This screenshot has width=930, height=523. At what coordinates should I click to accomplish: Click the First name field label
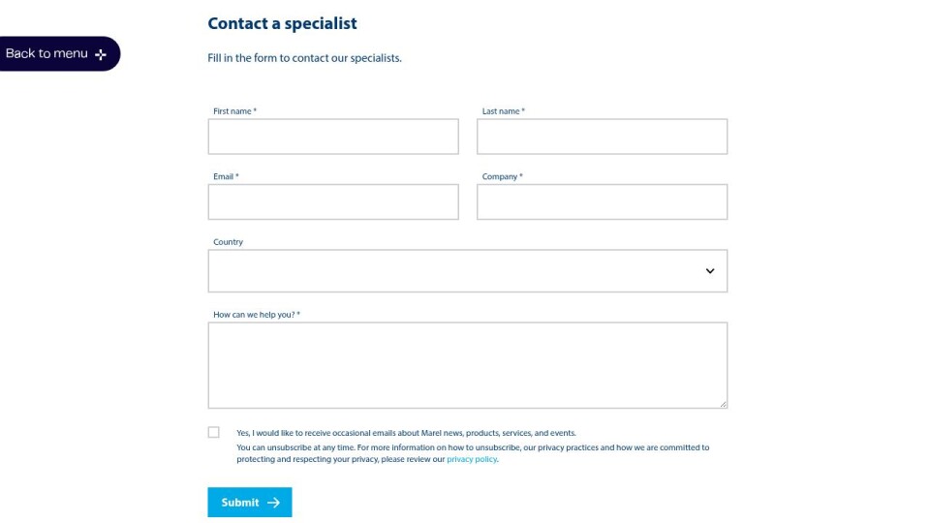(x=234, y=110)
